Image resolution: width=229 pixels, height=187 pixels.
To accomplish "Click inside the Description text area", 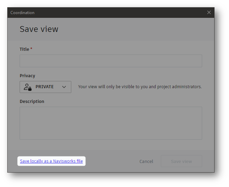I will (111, 123).
